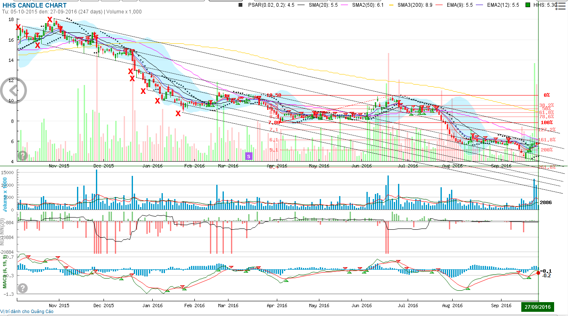Click the 10.50 price level label

pyautogui.click(x=274, y=95)
